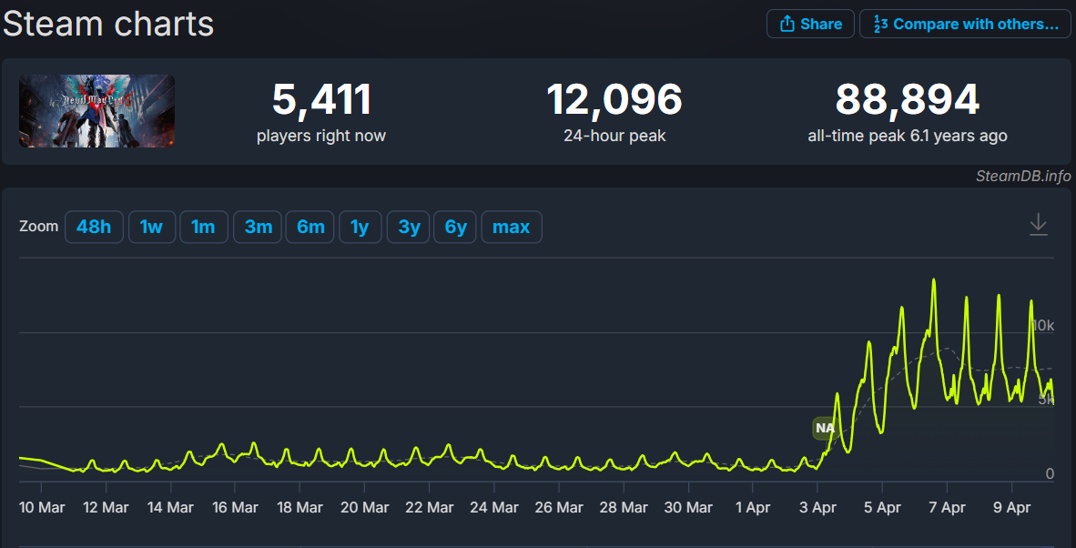Click the Steam charts heading
1076x548 pixels.
coord(109,25)
